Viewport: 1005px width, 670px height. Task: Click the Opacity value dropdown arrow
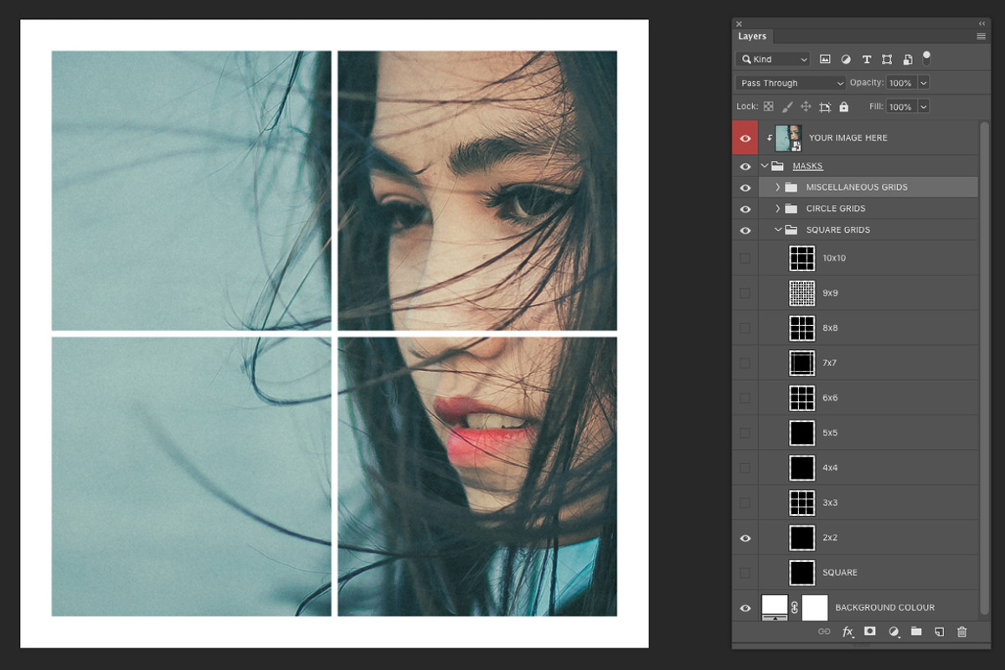[925, 82]
